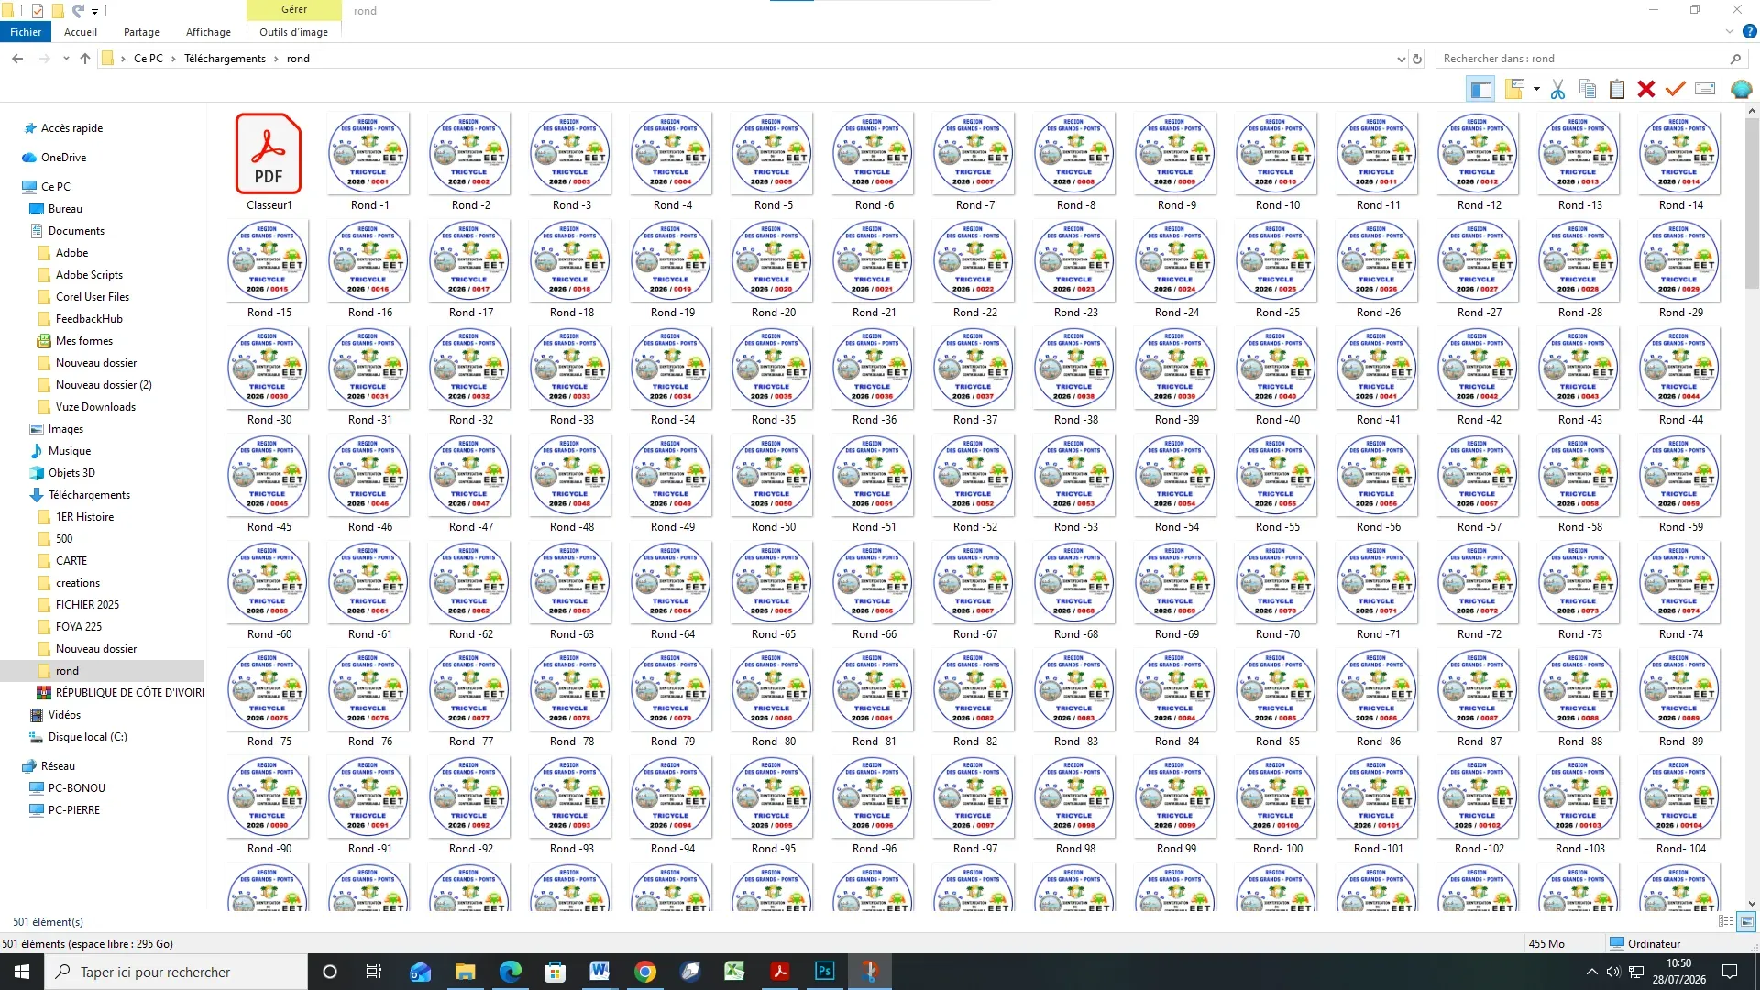Toggle the navigation pane layout button
The height and width of the screenshot is (990, 1760).
point(1480,89)
